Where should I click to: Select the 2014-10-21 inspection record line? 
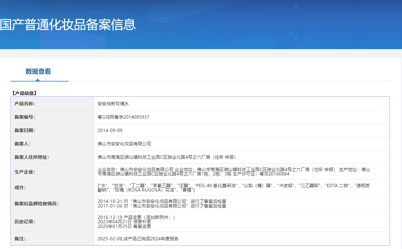[x=162, y=201]
